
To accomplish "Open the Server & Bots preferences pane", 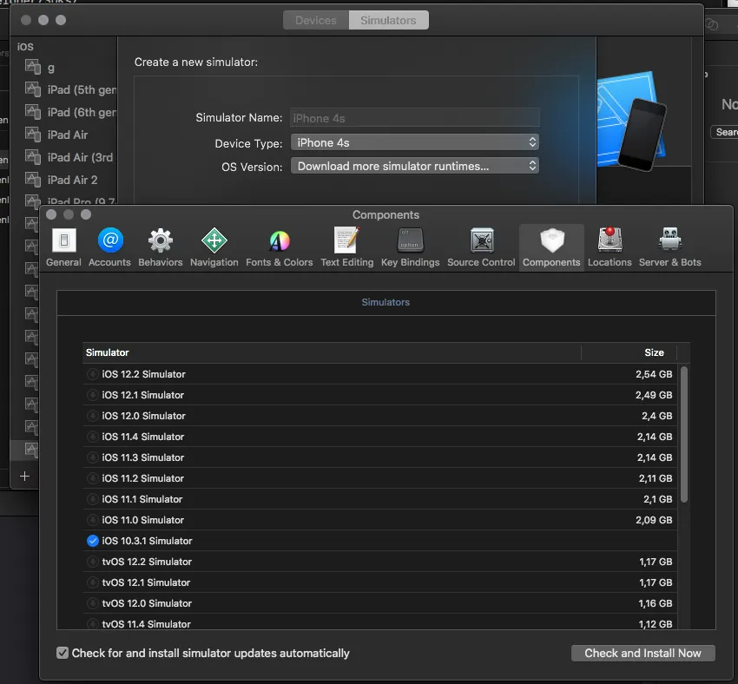I will pyautogui.click(x=669, y=247).
